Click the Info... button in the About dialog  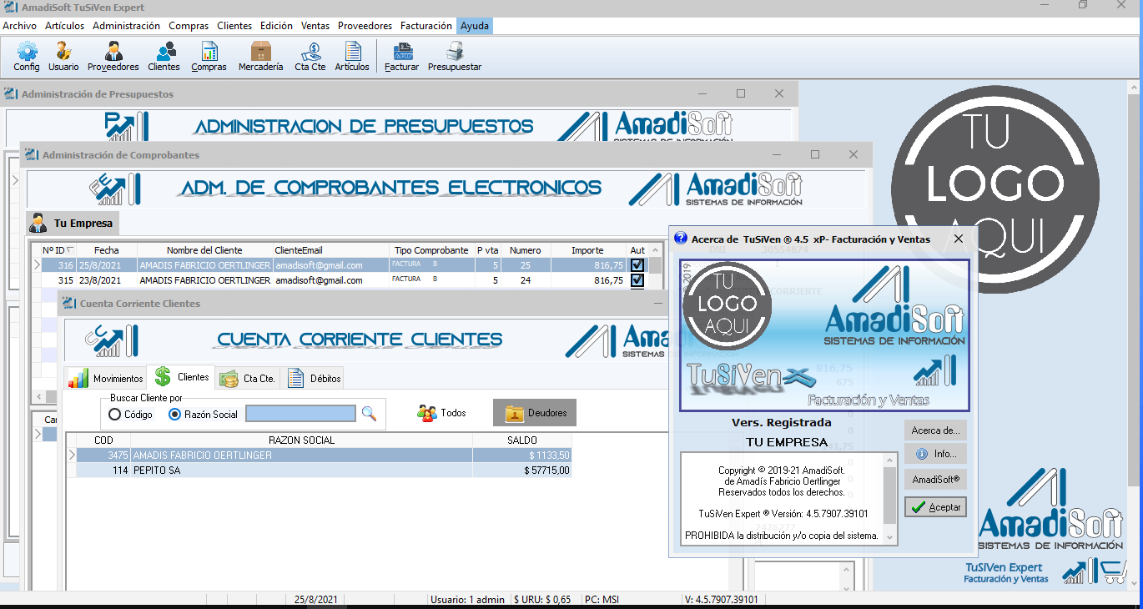(935, 455)
